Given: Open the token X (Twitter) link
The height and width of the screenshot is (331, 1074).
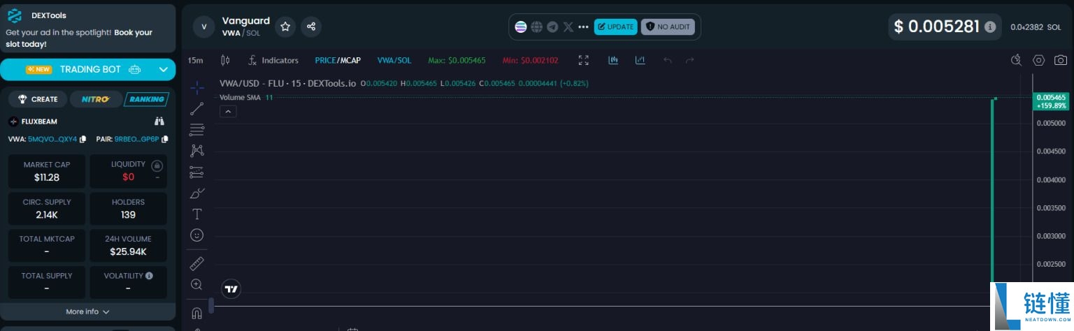Looking at the screenshot, I should click(x=568, y=27).
